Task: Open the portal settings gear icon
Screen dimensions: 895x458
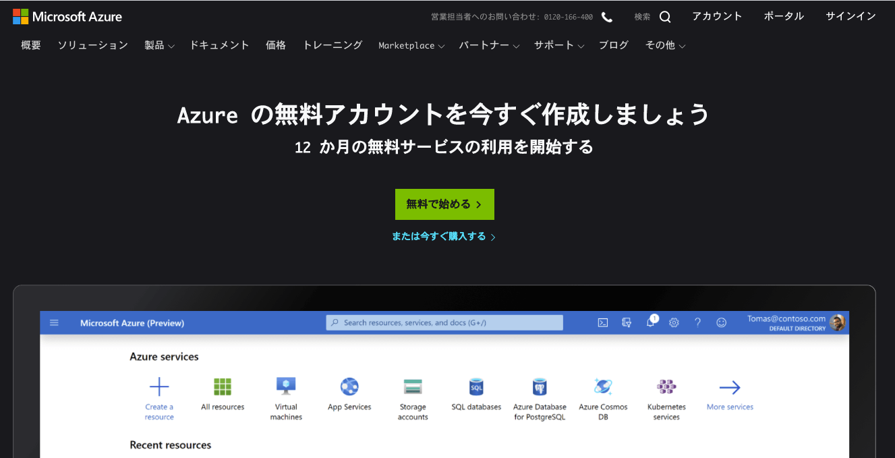Action: click(x=674, y=322)
